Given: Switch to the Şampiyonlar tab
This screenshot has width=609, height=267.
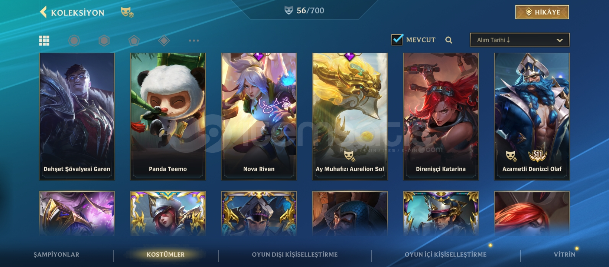Looking at the screenshot, I should (56, 254).
